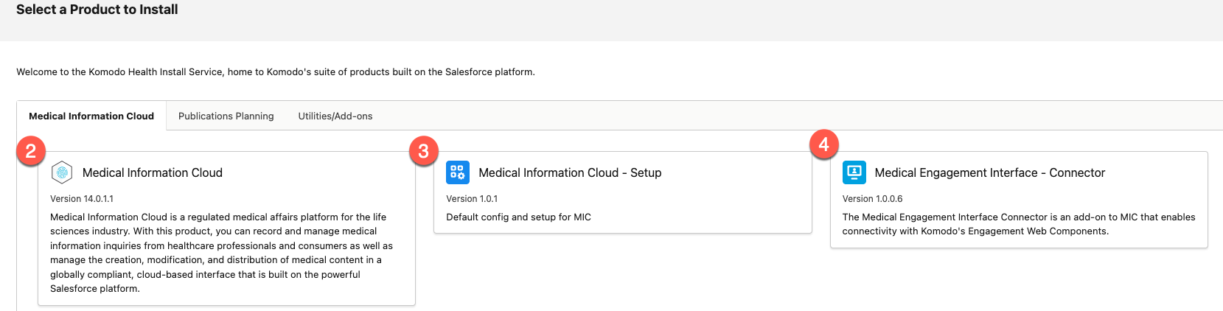Screen dimensions: 1223x311
Task: Click the Medical Information Cloud description paragraph
Action: [x=221, y=253]
